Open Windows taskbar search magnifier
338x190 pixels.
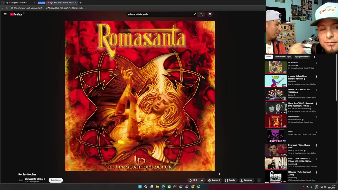tap(146, 187)
